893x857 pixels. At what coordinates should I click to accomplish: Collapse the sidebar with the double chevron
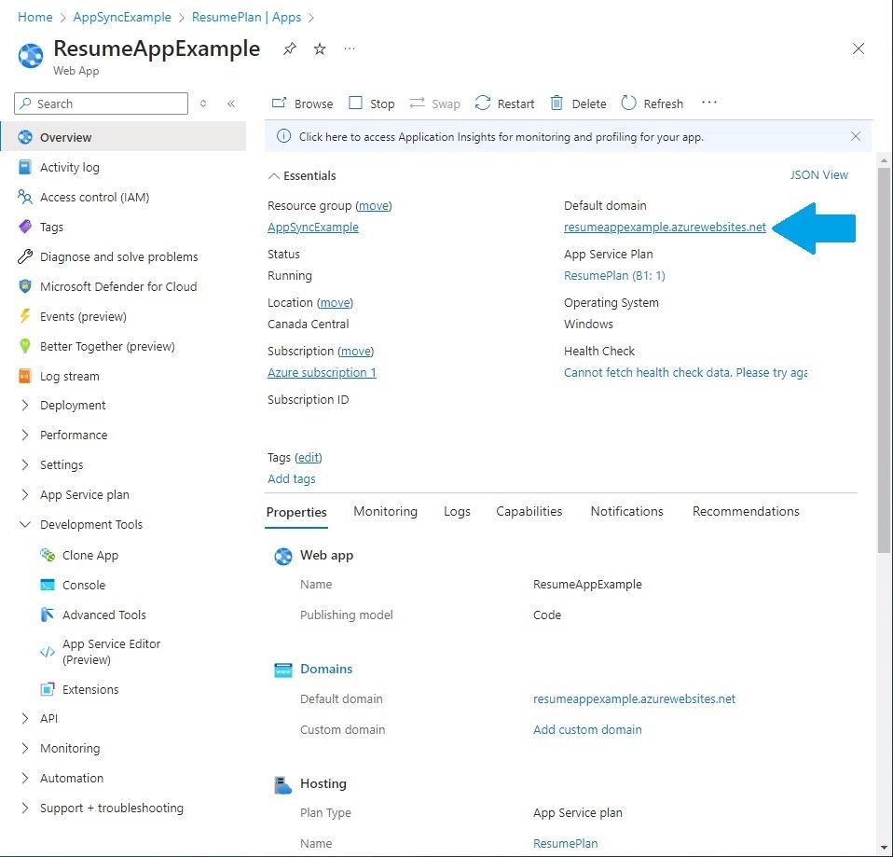231,104
